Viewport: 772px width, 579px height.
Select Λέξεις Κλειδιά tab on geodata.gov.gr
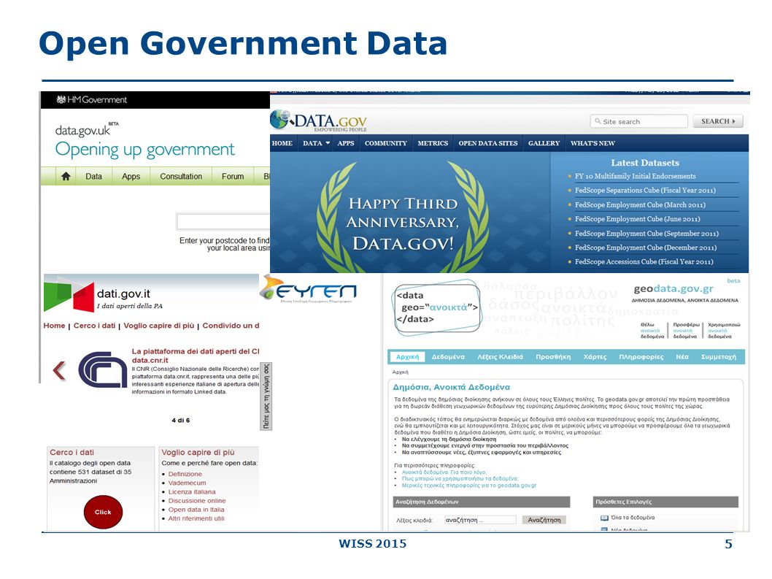500,357
